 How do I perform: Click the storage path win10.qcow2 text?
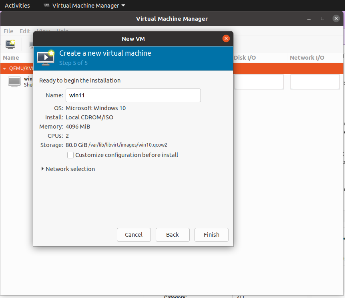coord(128,145)
